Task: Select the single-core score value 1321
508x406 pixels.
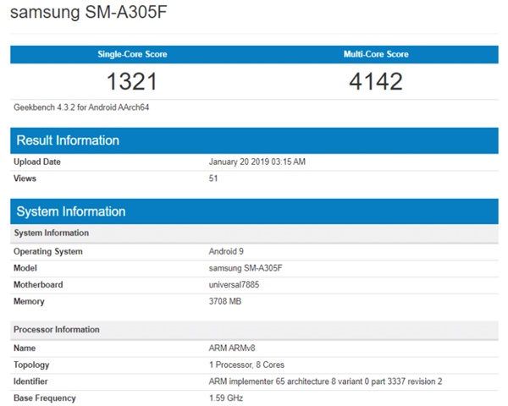Action: pyautogui.click(x=132, y=82)
